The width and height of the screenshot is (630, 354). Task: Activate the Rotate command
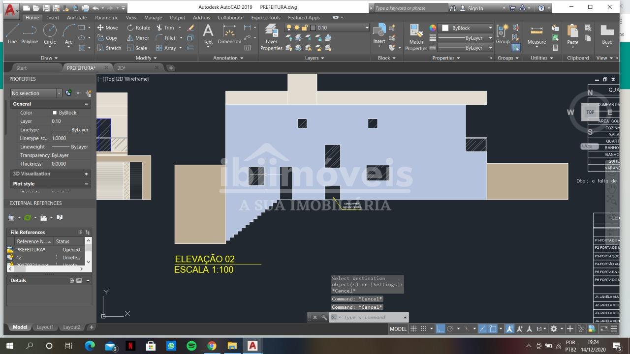(x=138, y=28)
